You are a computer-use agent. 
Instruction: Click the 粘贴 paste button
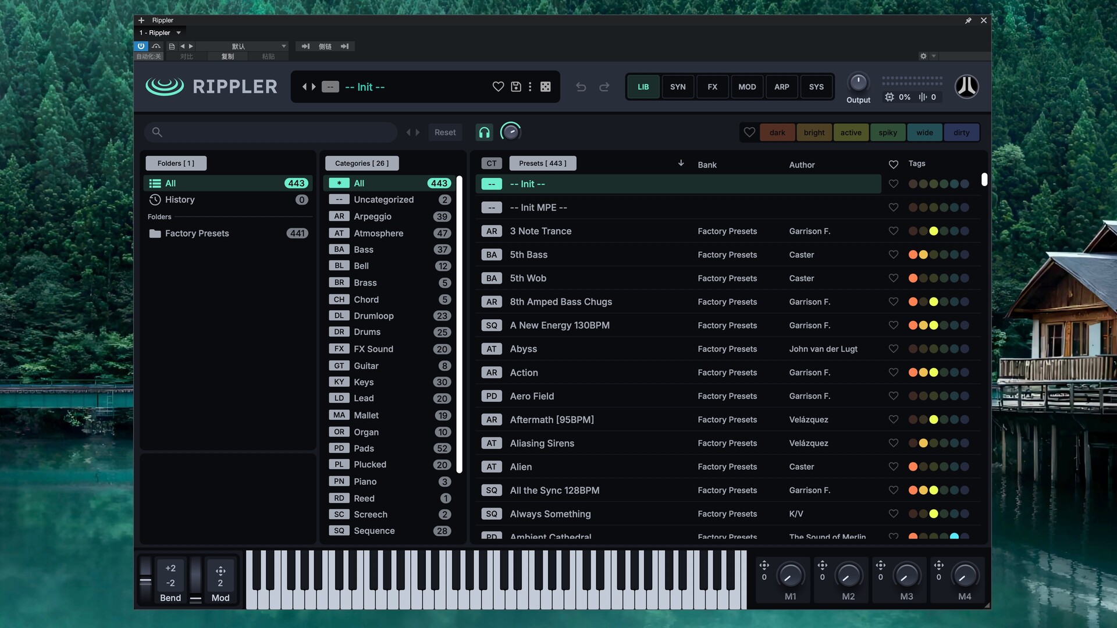(x=268, y=56)
